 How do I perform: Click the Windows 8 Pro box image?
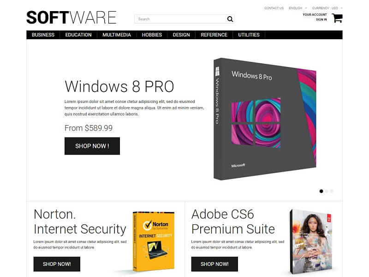[265, 119]
